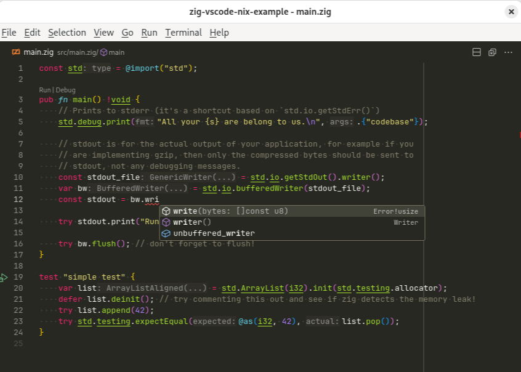Run the test via the line 19 gutter icon
This screenshot has height=372, width=521.
pyautogui.click(x=4, y=277)
